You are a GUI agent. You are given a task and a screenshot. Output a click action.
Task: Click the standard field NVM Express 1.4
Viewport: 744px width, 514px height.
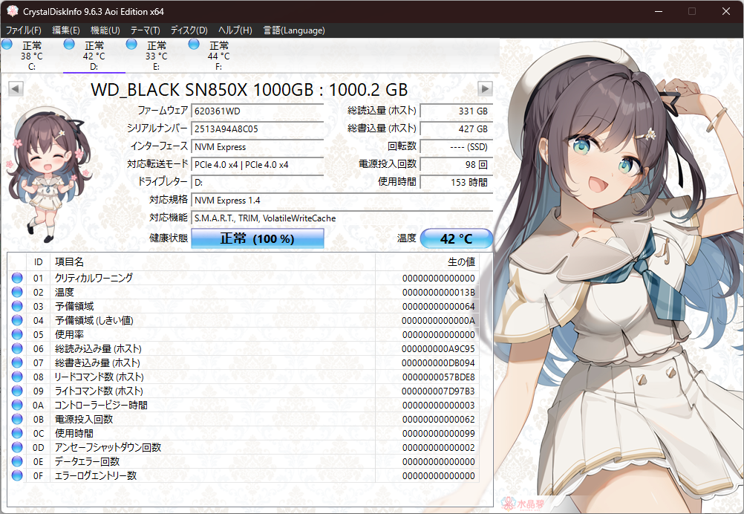pos(342,201)
